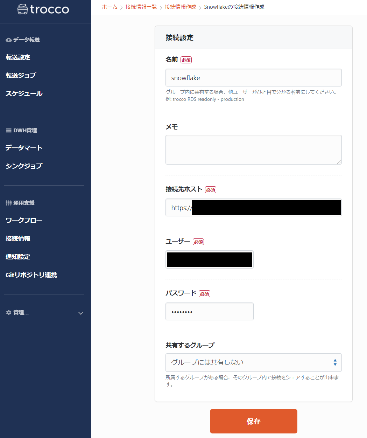Click the 接続情報作成 breadcrumb
367x438 pixels.
tap(180, 6)
